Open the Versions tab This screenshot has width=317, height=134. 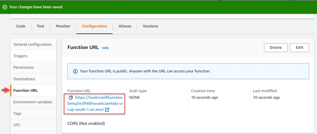(150, 26)
